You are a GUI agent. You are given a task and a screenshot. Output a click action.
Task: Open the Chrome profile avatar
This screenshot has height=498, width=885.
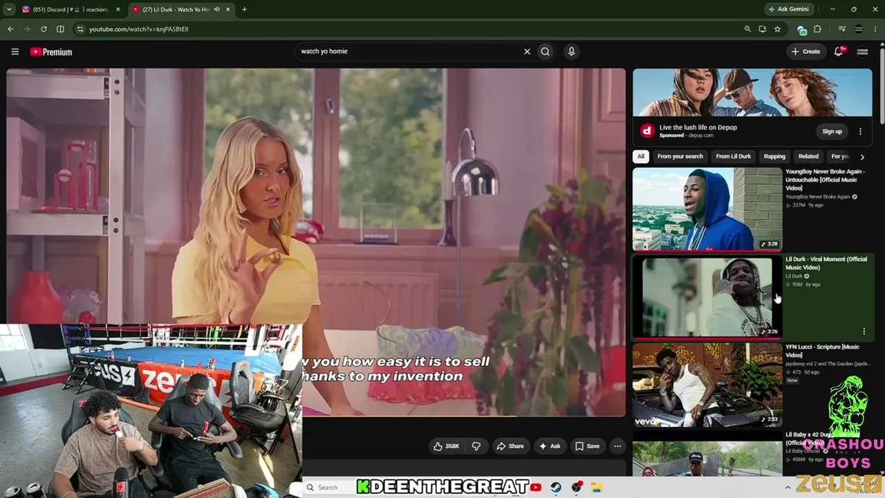click(x=859, y=29)
